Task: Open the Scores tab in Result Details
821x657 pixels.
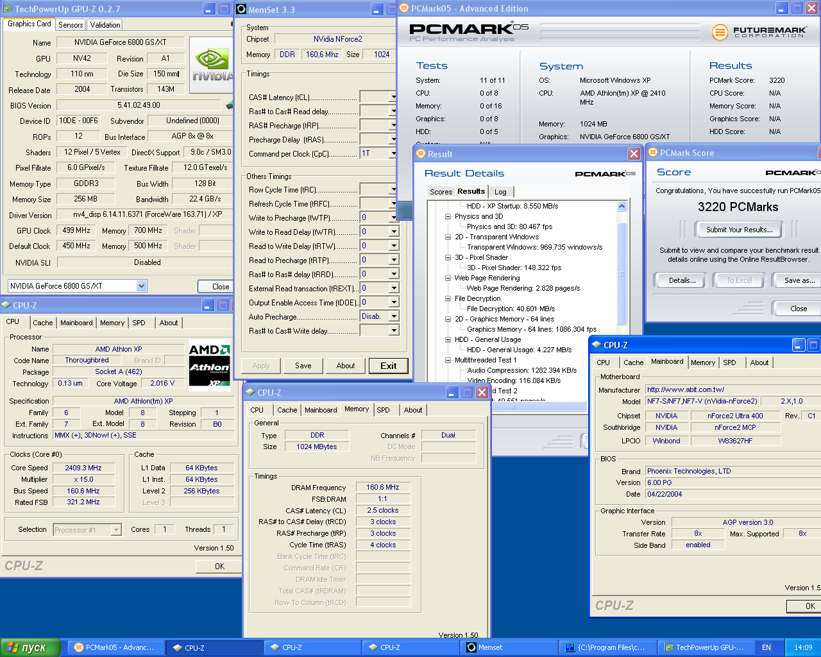Action: (441, 192)
